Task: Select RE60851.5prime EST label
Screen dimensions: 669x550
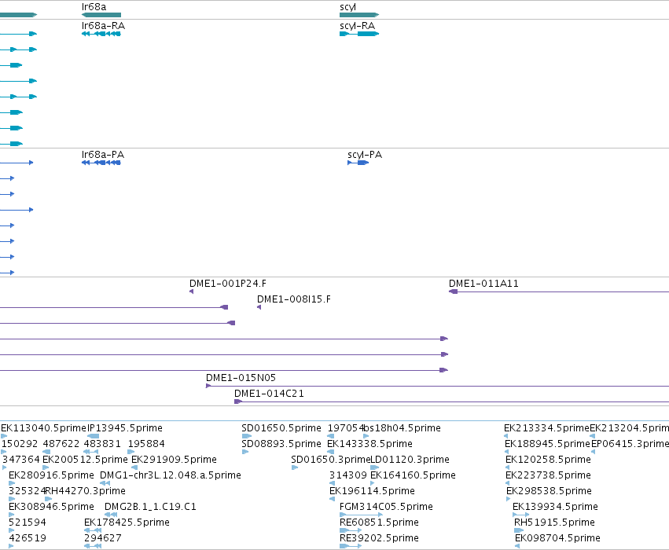Action: tap(379, 522)
